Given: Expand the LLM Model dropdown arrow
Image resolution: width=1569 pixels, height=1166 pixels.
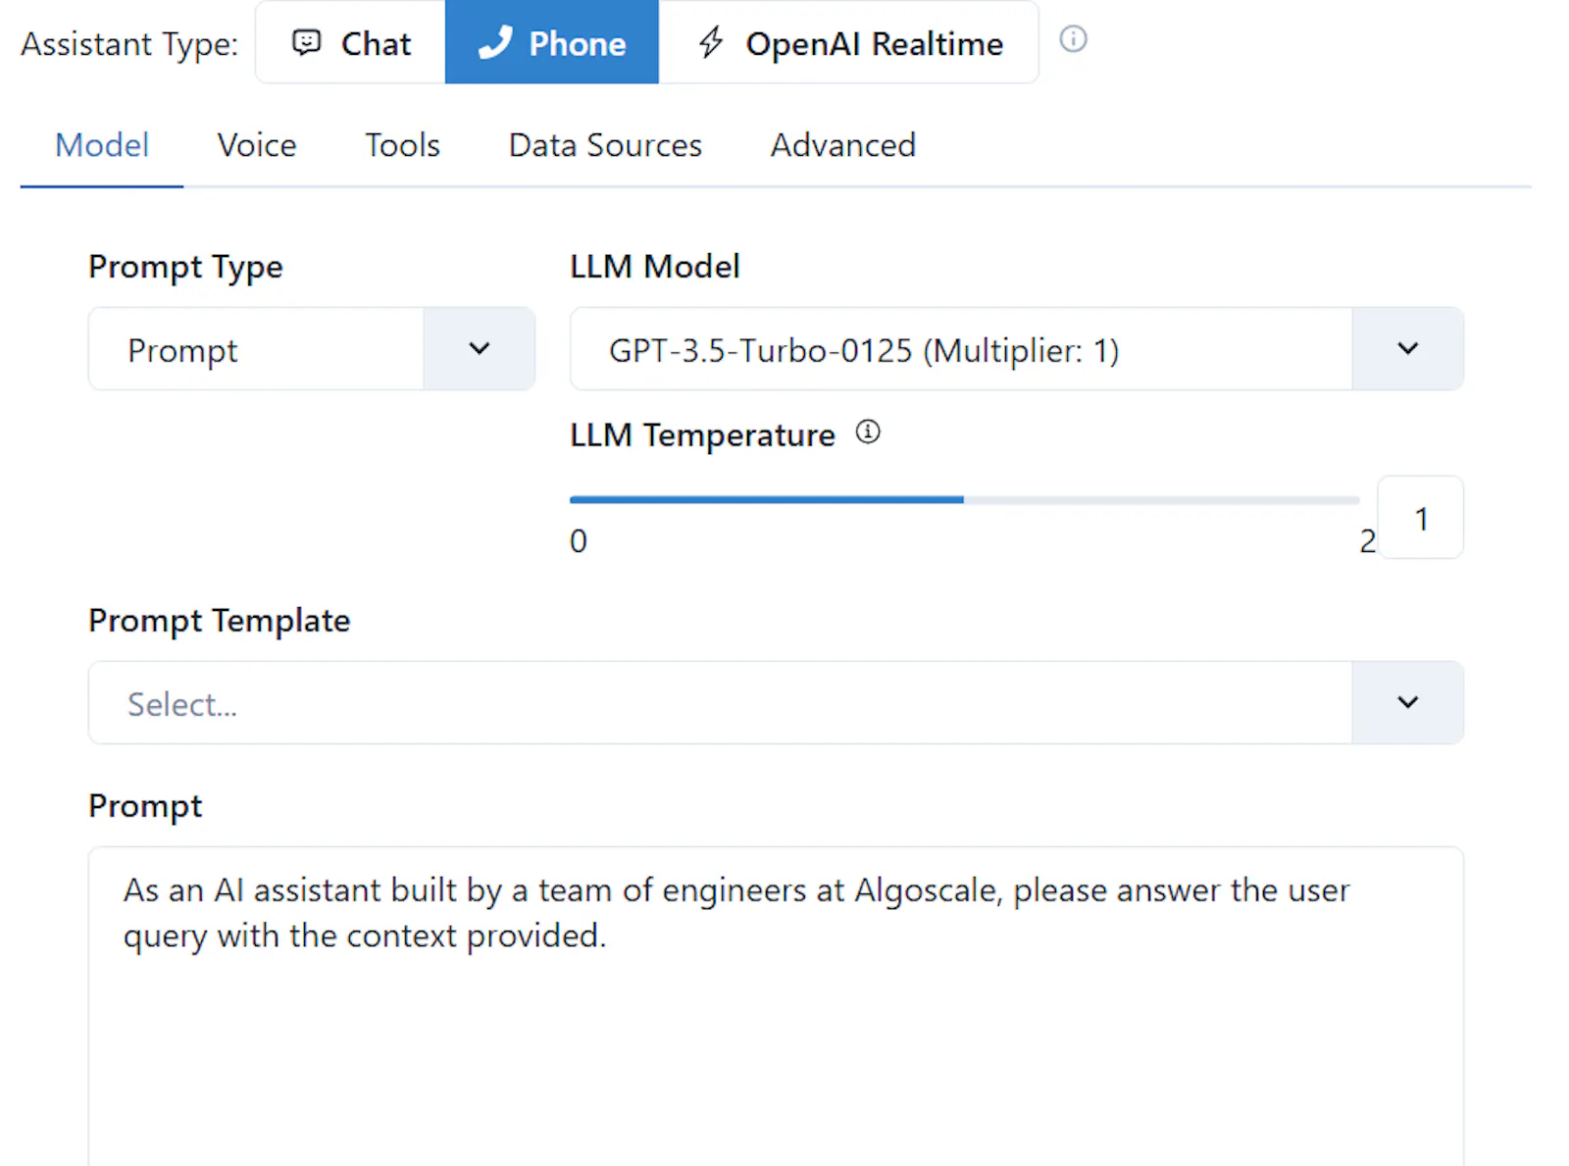Looking at the screenshot, I should pyautogui.click(x=1408, y=349).
